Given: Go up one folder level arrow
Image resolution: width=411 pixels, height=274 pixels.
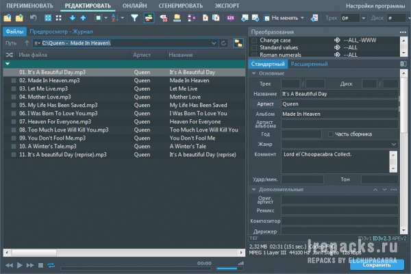Looking at the screenshot, I should click(27, 43).
